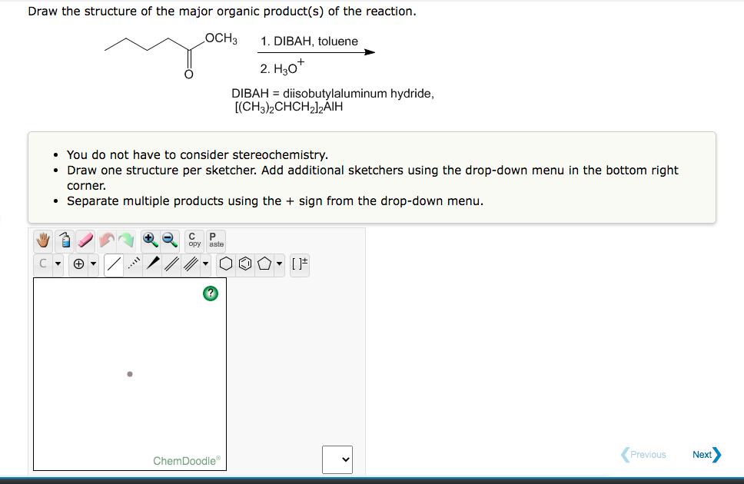Open the ChemDoodle help question mark
The width and height of the screenshot is (744, 484).
tap(210, 293)
